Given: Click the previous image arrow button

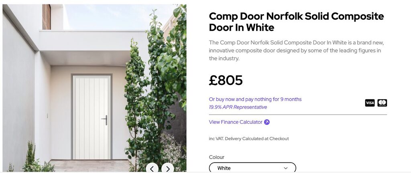Looking at the screenshot, I should [x=152, y=169].
